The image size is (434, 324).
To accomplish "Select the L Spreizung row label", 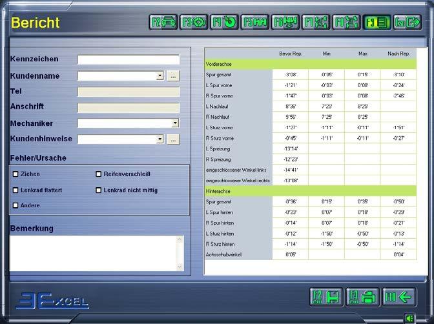I will coord(218,149).
